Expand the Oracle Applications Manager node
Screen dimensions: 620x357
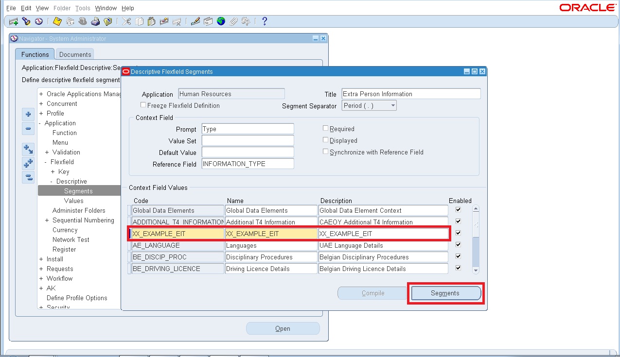coord(41,94)
